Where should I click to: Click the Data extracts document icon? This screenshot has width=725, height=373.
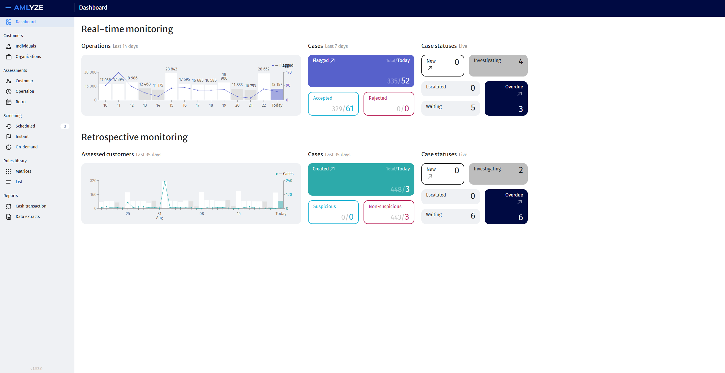coord(9,217)
